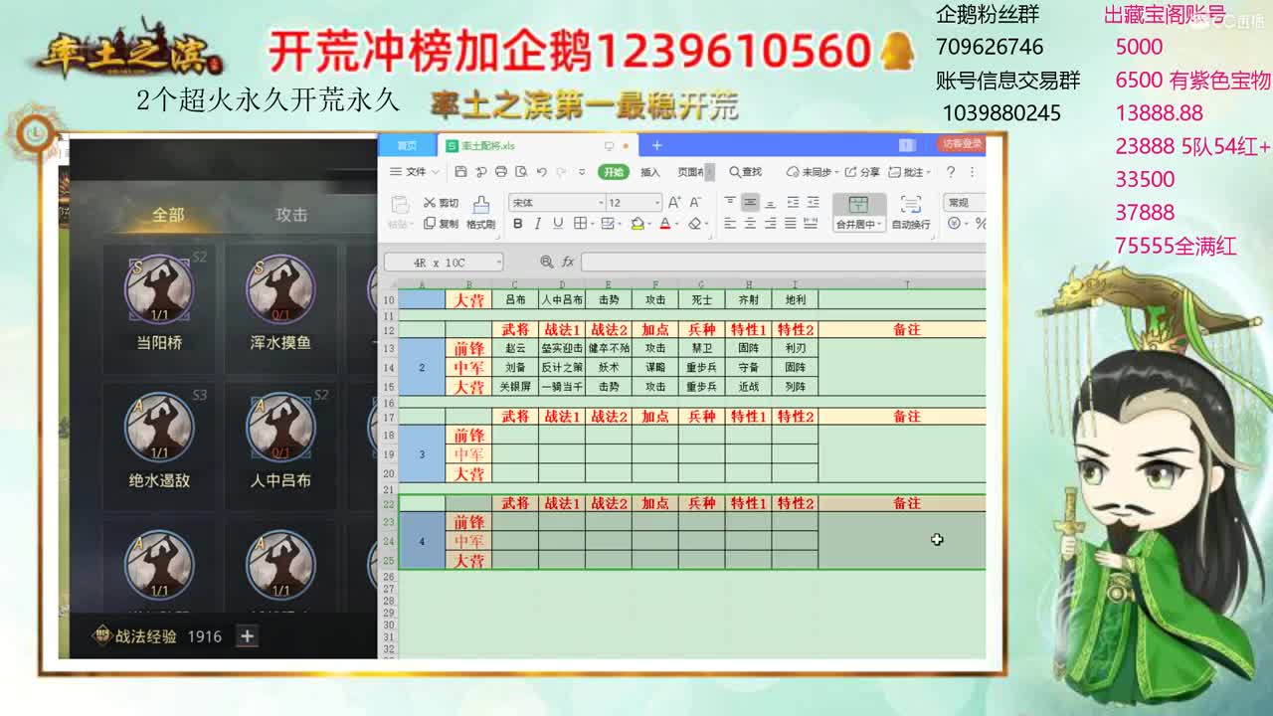This screenshot has height=716, width=1273.
Task: Open the quick access customize arrow
Action: click(x=583, y=172)
